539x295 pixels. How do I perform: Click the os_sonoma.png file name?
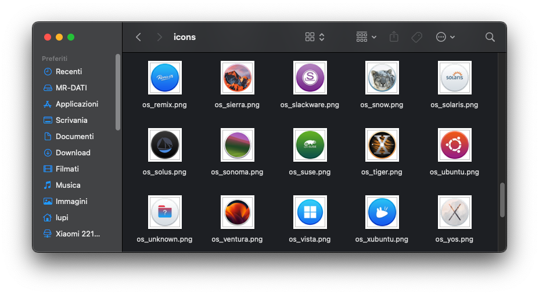pyautogui.click(x=237, y=172)
